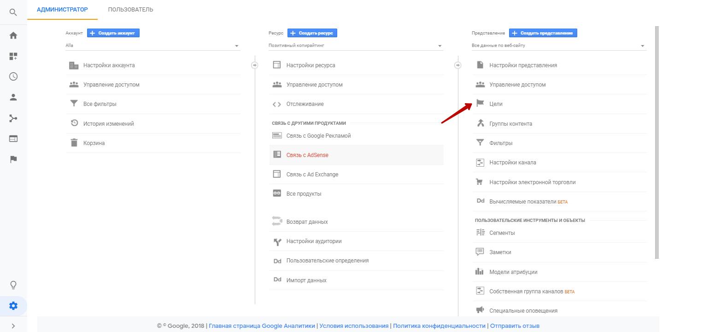
Task: Click bar chart icon beside Модели атрибуции
Action: [x=480, y=272]
